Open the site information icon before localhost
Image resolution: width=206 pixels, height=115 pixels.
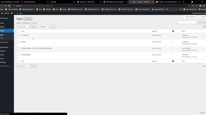click(14, 6)
